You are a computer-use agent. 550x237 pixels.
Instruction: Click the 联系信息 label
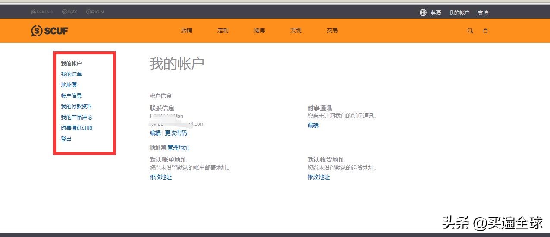coord(162,108)
